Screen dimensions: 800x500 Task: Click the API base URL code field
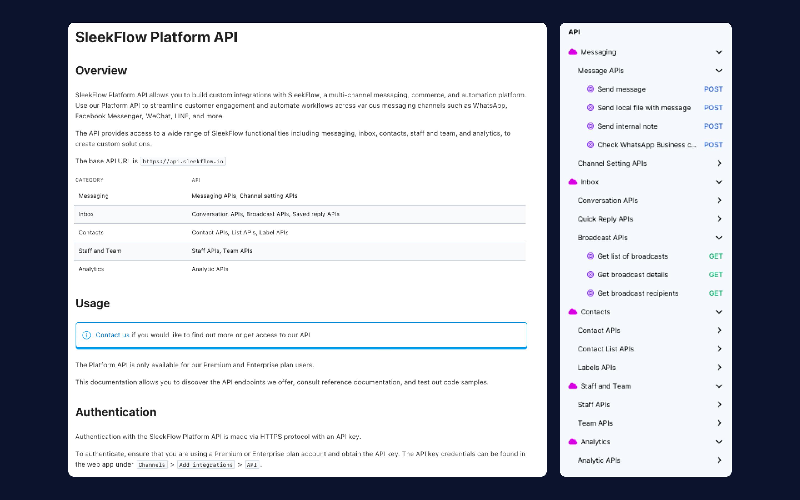[x=183, y=161]
